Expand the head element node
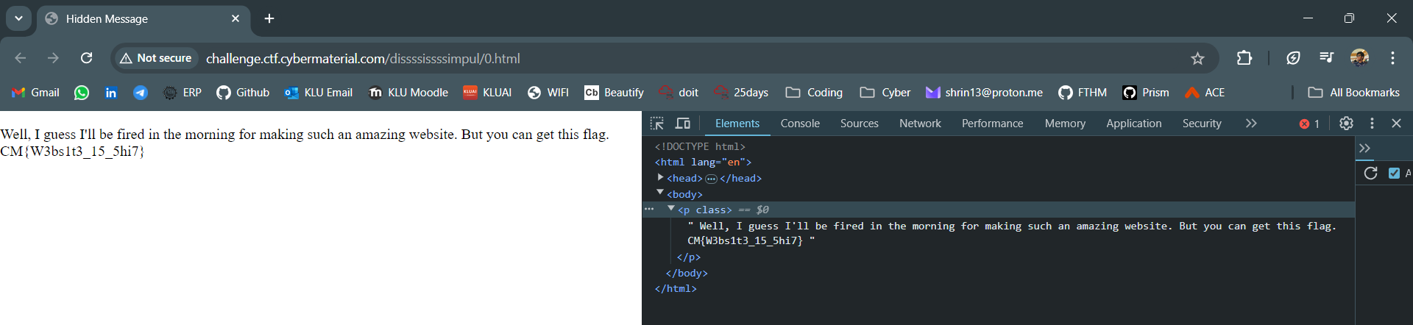 pyautogui.click(x=660, y=178)
